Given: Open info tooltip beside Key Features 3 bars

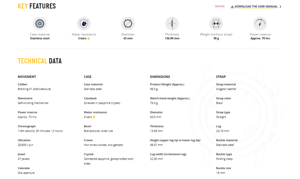Looking at the screenshot, I should tap(89, 39).
